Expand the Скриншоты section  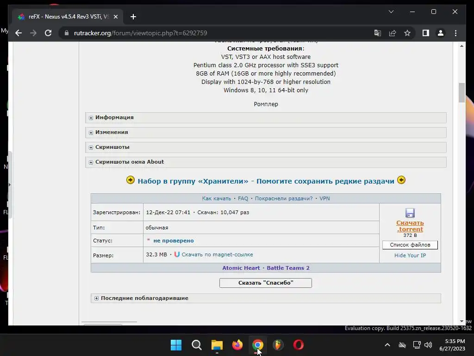(x=266, y=147)
